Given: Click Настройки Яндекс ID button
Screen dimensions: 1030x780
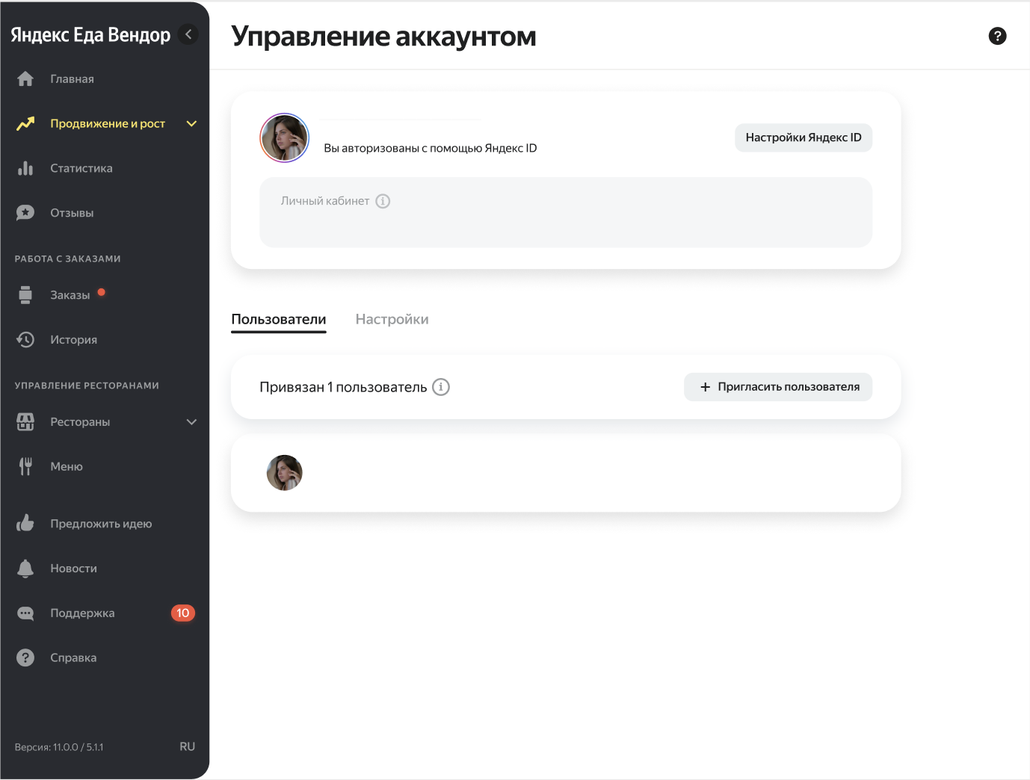Looking at the screenshot, I should [x=804, y=137].
